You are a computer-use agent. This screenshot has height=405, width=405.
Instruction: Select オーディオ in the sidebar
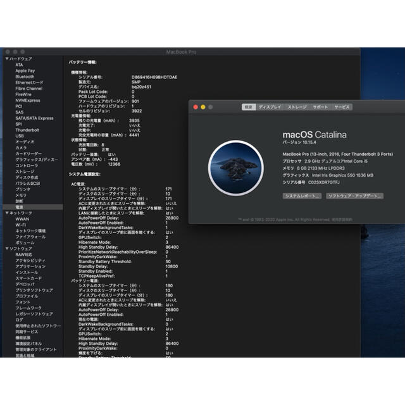point(25,142)
